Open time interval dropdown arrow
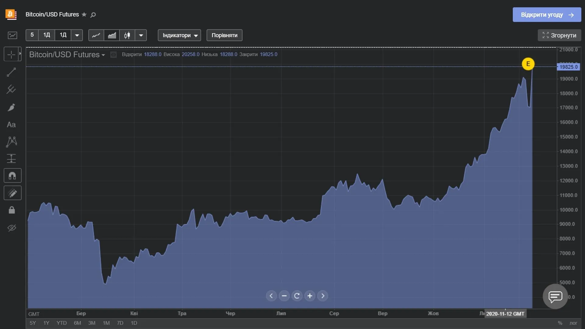The height and width of the screenshot is (329, 585). point(77,35)
